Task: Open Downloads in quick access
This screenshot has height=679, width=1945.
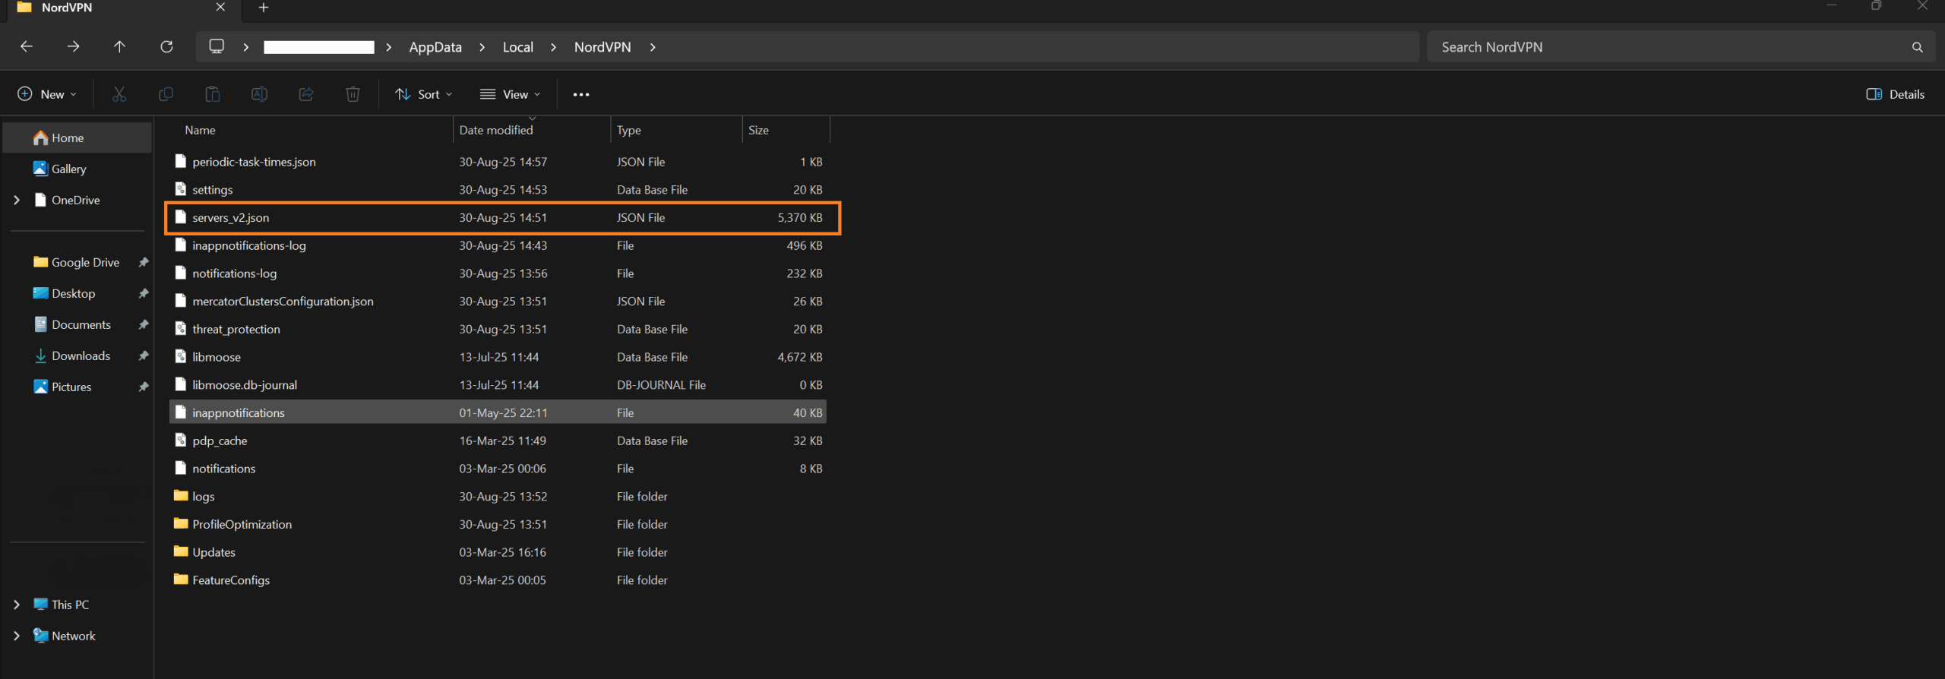Action: pos(81,355)
